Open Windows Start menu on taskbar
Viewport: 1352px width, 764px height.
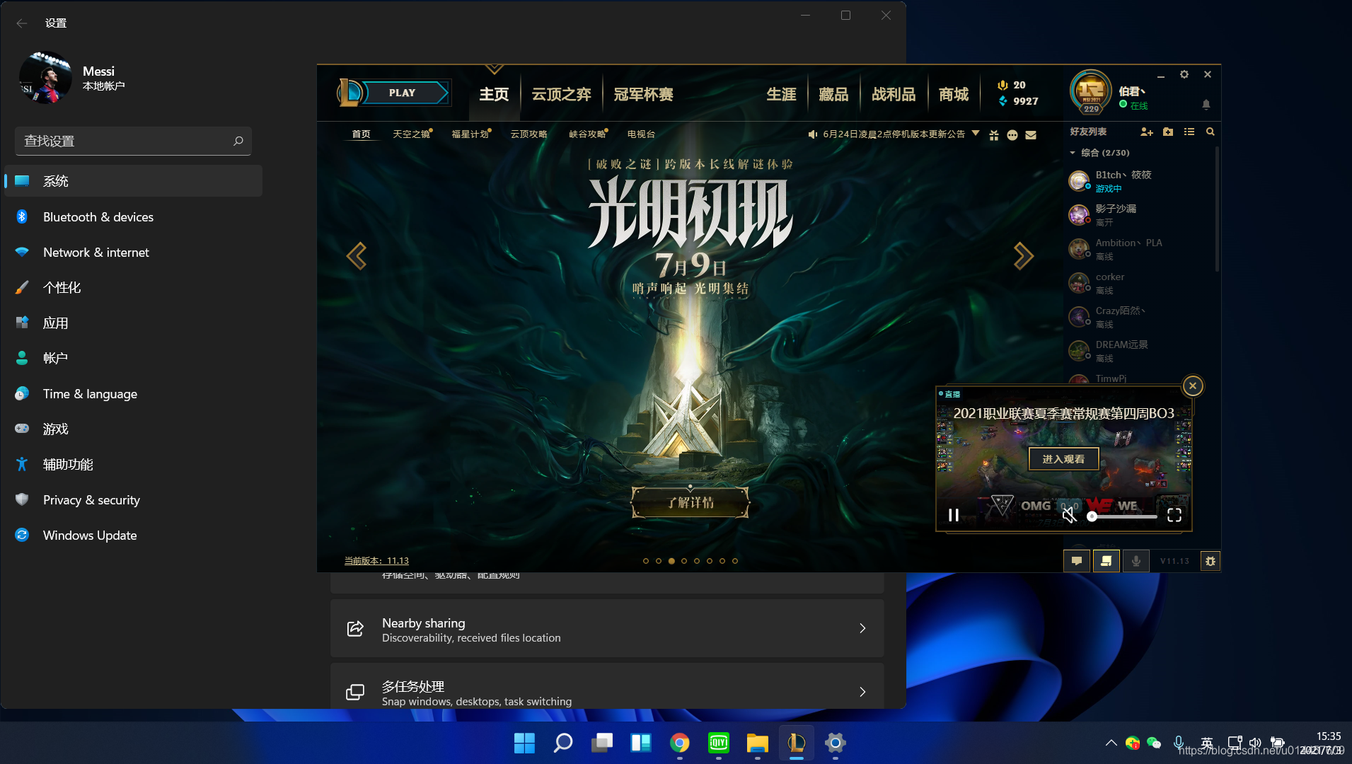[524, 743]
